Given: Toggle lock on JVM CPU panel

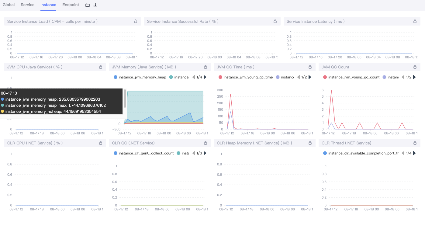Looking at the screenshot, I should [x=101, y=67].
